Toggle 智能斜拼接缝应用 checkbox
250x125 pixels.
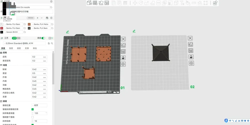(x=32, y=109)
